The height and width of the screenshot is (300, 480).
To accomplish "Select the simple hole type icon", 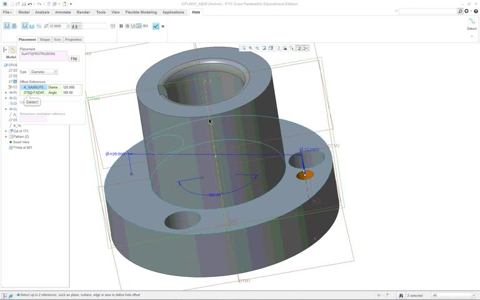I will pyautogui.click(x=7, y=26).
